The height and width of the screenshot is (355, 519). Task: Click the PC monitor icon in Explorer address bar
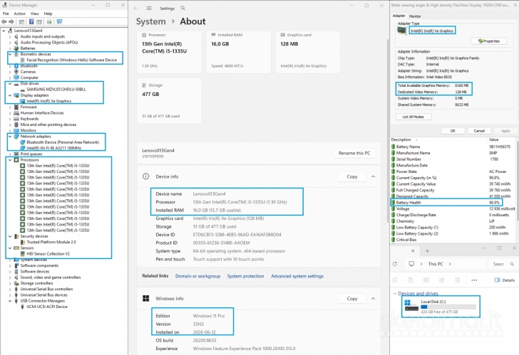(411, 264)
